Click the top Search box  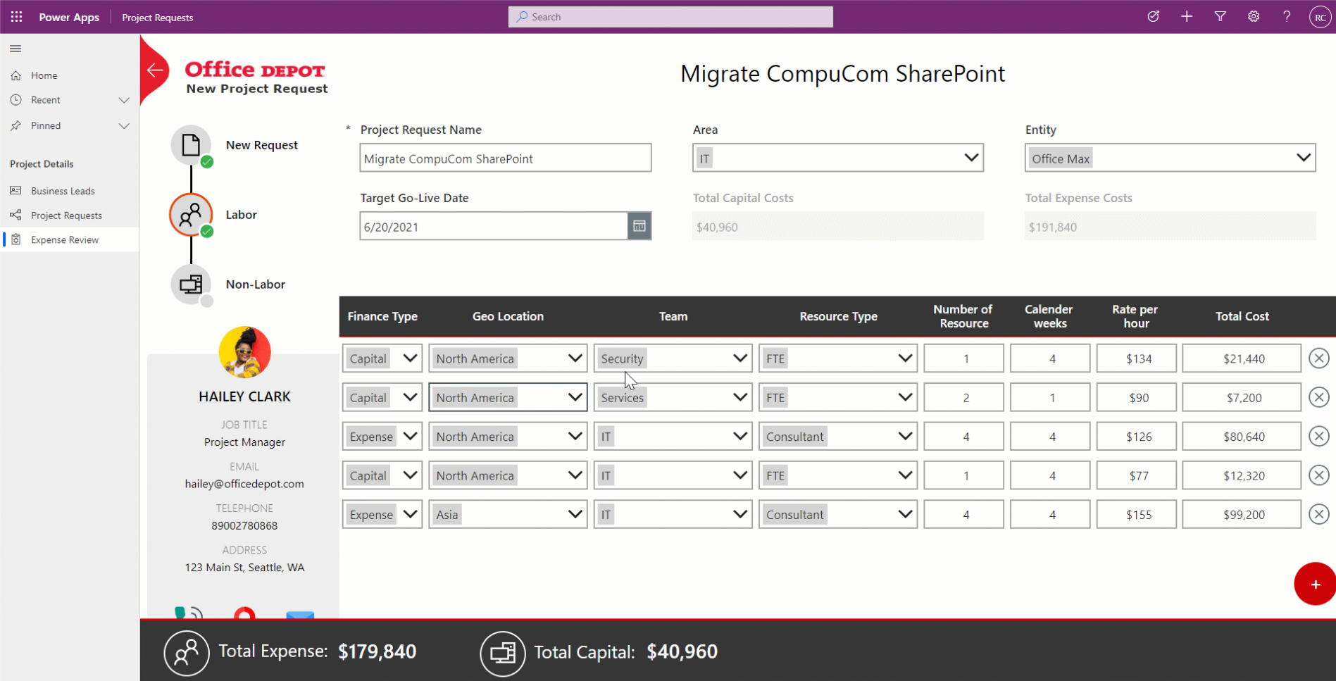[670, 17]
